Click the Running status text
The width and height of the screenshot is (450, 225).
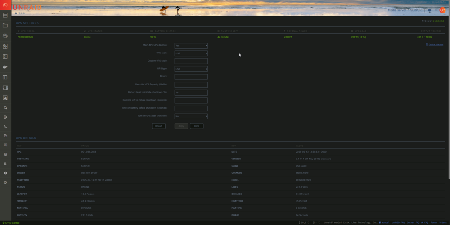[438, 21]
